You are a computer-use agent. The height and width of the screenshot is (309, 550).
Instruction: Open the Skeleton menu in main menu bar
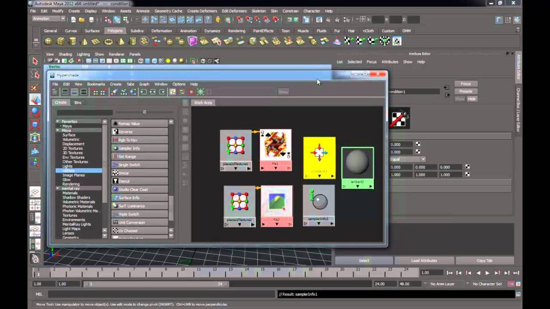click(258, 11)
